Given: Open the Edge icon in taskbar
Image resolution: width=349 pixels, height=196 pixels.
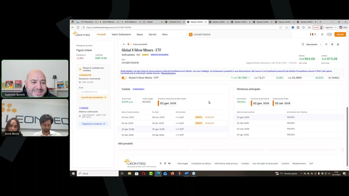Looking at the screenshot, I should point(158,173).
